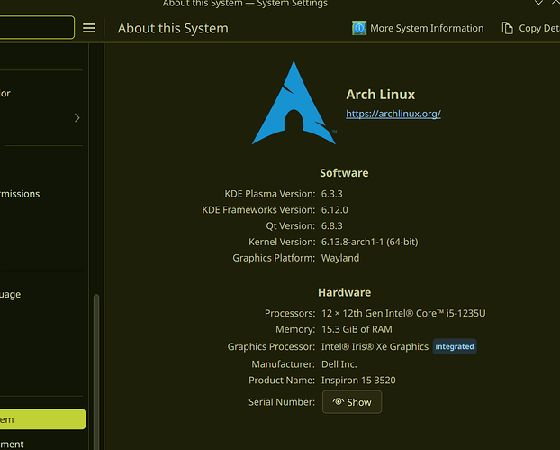
Task: Click the Wayland graphics platform value
Action: pyautogui.click(x=340, y=258)
